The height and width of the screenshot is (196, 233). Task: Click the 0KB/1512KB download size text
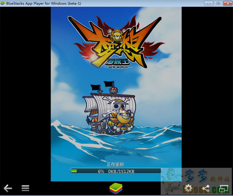click(121, 171)
